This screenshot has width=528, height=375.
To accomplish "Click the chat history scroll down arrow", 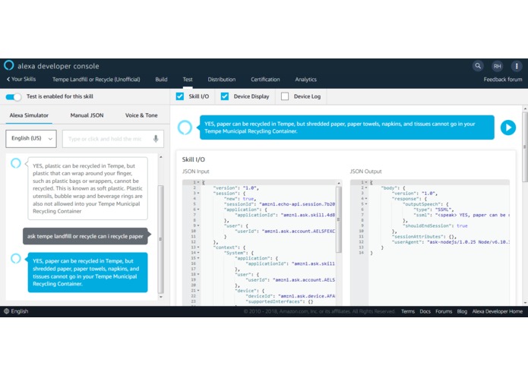I will [x=161, y=297].
